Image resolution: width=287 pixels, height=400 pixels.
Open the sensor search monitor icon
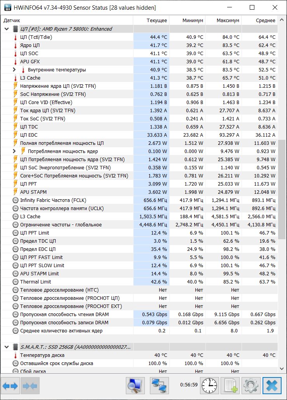point(135,386)
